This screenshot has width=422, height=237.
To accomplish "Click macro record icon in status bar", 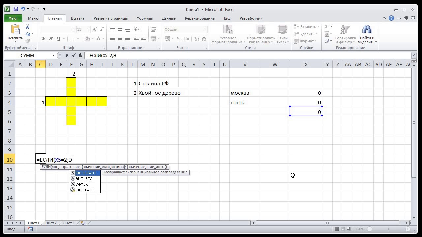I will 30,229.
